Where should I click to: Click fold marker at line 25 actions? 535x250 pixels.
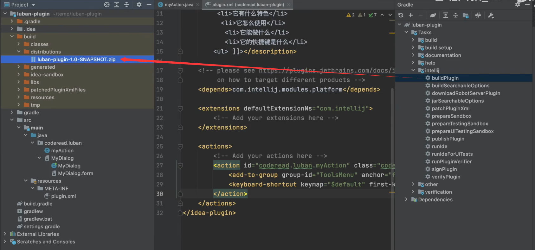pos(180,147)
